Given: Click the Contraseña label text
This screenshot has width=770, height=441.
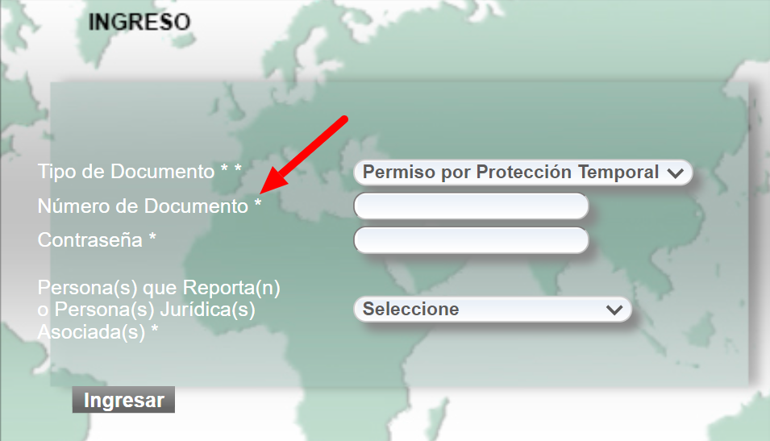Looking at the screenshot, I should 89,240.
